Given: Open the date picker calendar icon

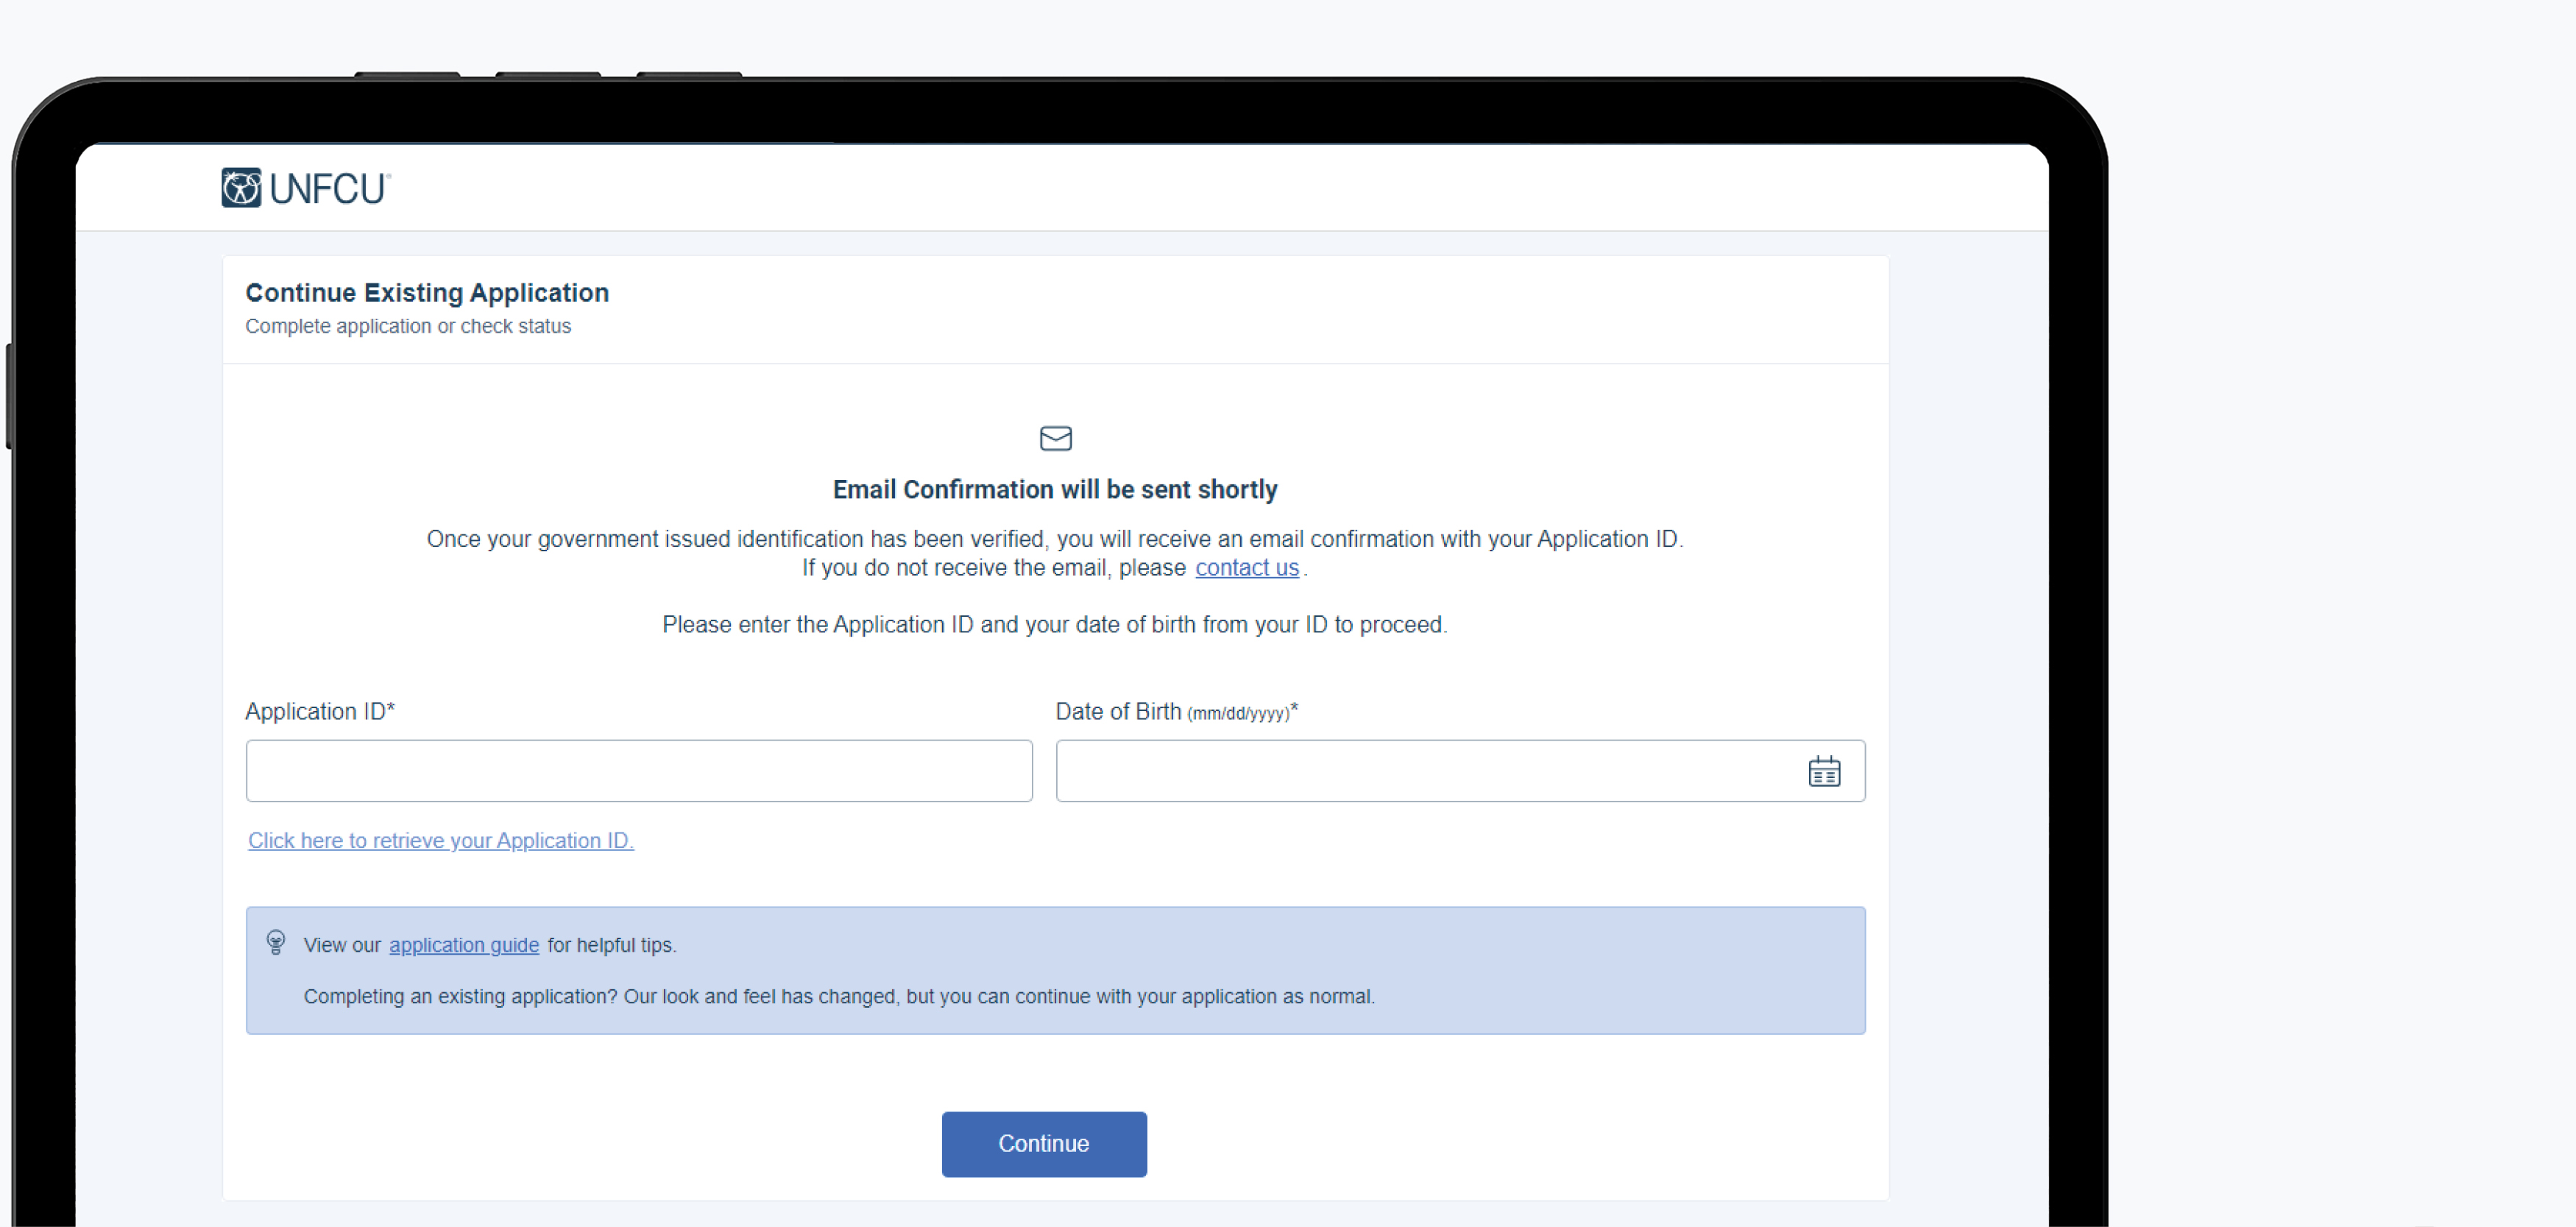Looking at the screenshot, I should click(x=1824, y=771).
